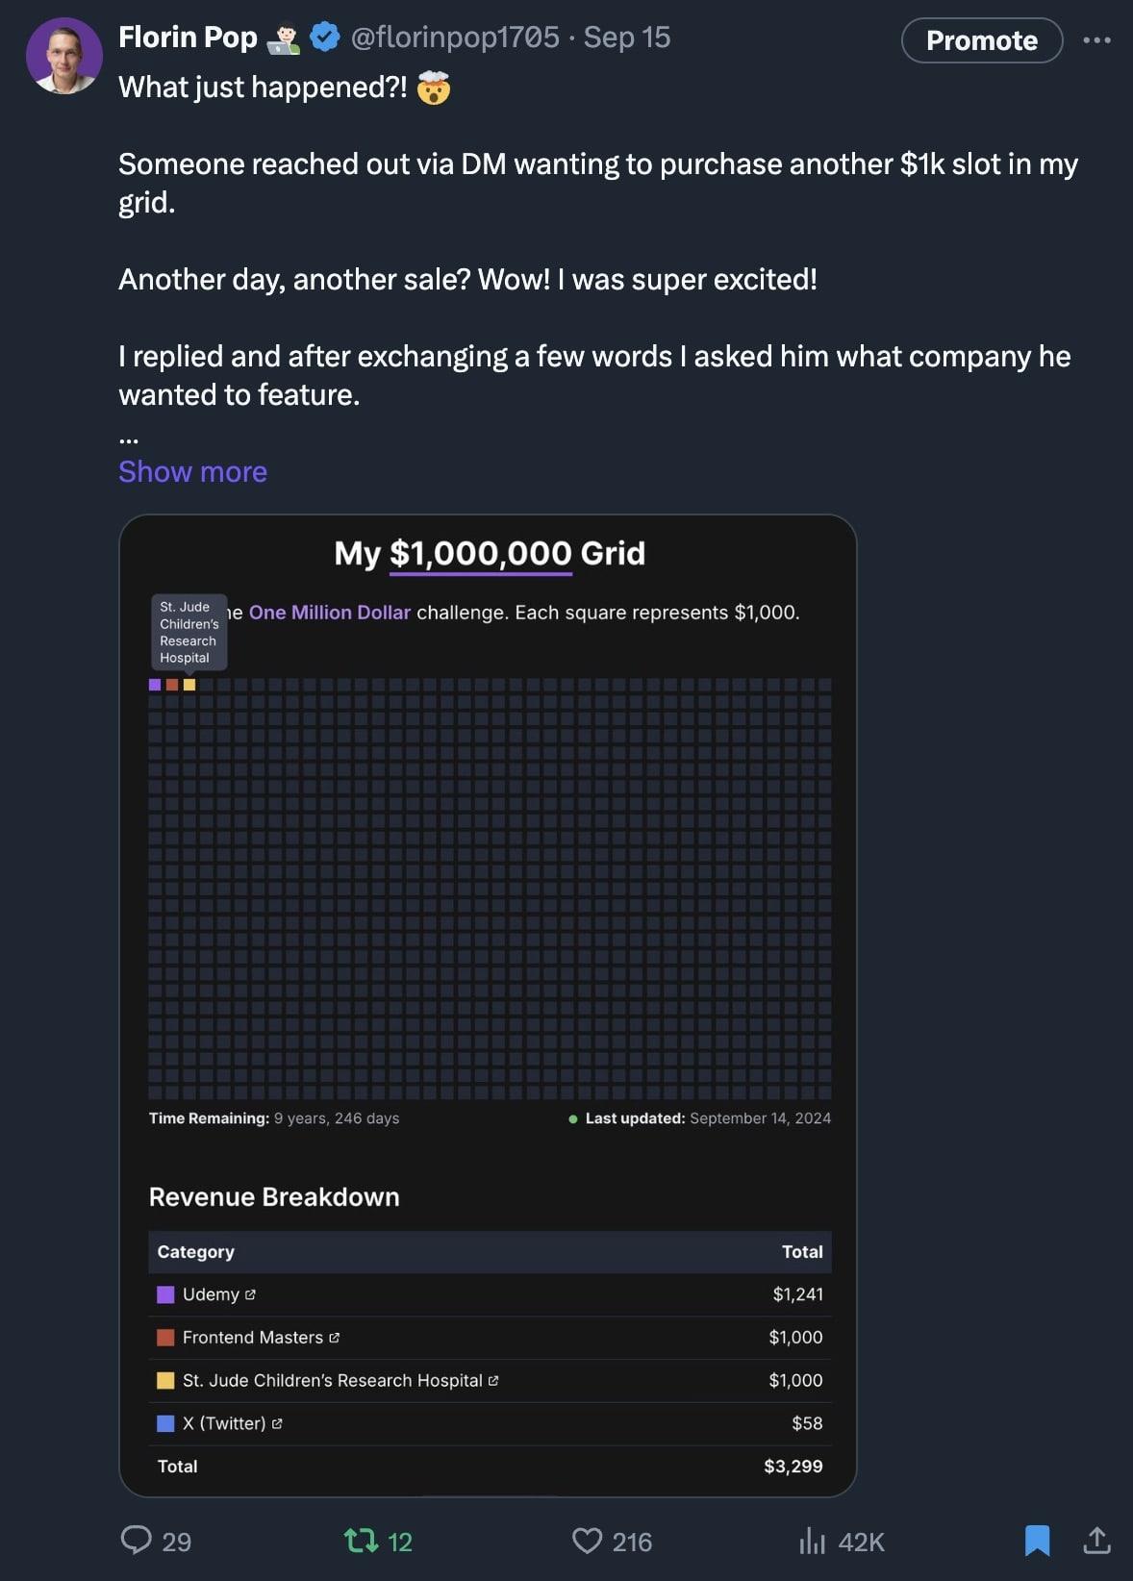The width and height of the screenshot is (1133, 1581).
Task: Open the X (Twitter) external link icon
Action: click(277, 1423)
